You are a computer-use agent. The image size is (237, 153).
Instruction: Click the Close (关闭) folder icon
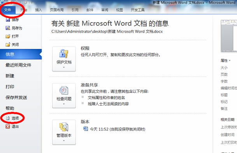coord(8,45)
